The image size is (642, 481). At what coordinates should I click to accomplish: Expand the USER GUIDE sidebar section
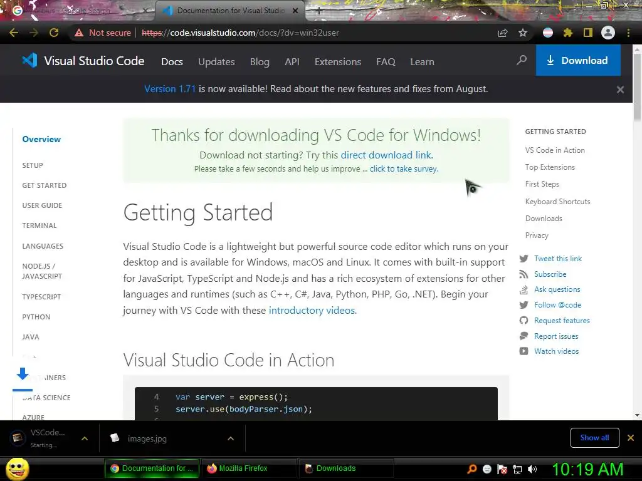42,205
